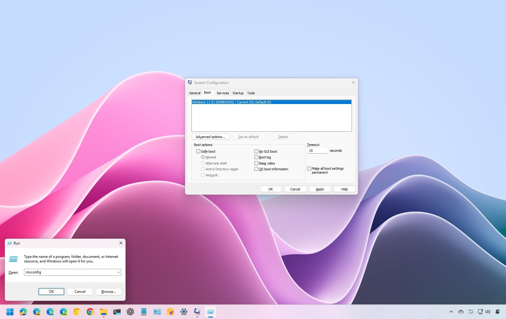Enable the Safe boot checkbox

(198, 151)
